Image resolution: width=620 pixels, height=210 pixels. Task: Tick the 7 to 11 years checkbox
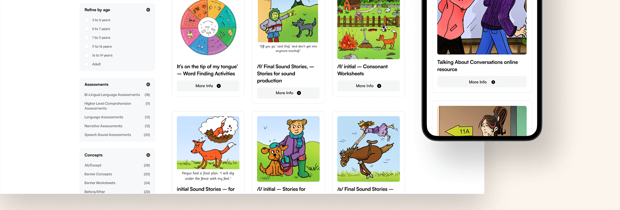pos(87,38)
